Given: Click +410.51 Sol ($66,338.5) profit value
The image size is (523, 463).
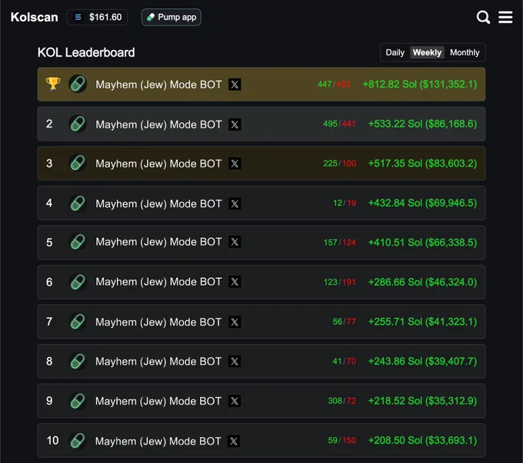Looking at the screenshot, I should coord(422,243).
